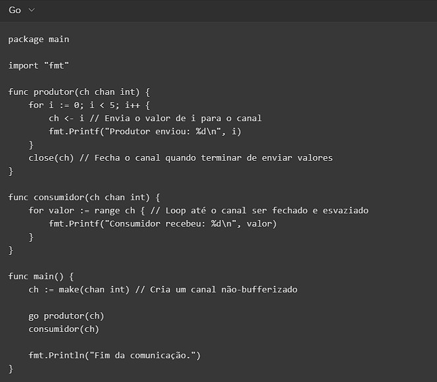Click the chevron next to Go

pos(32,11)
